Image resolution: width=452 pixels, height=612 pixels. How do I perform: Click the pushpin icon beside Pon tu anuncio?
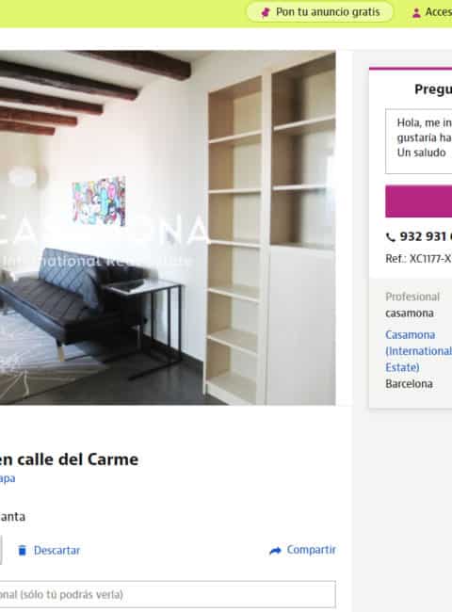coord(266,12)
